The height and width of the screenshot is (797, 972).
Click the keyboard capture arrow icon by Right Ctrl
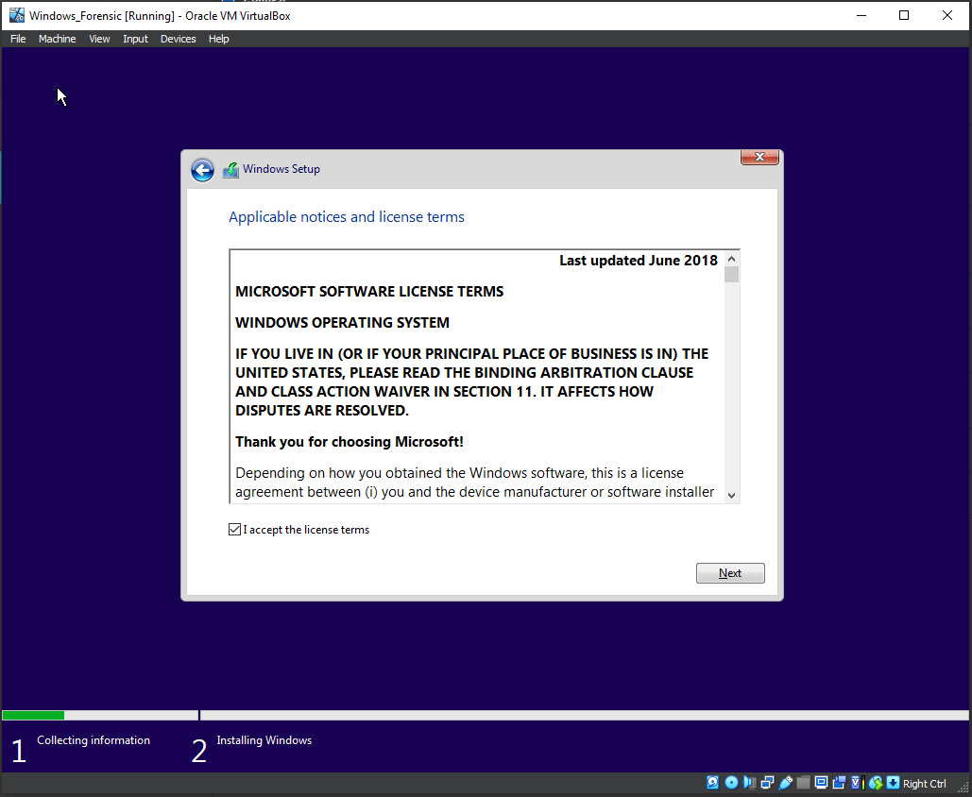pos(893,783)
